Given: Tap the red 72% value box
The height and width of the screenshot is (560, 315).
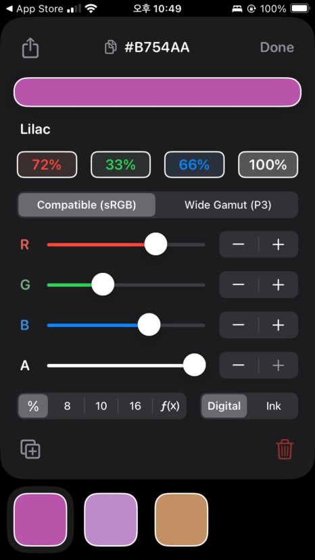Looking at the screenshot, I should (47, 165).
